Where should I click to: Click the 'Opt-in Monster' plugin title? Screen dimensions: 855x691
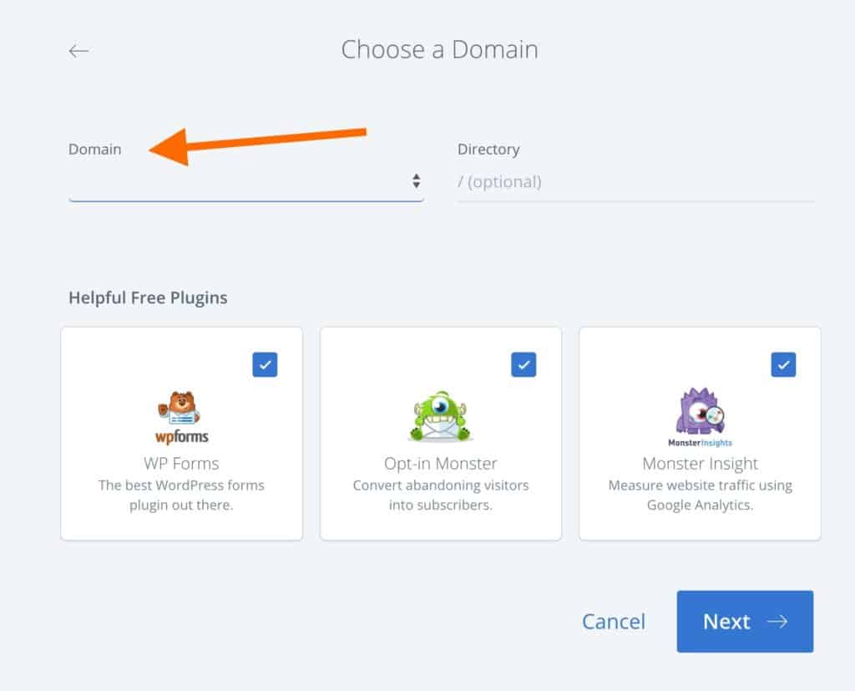441,464
